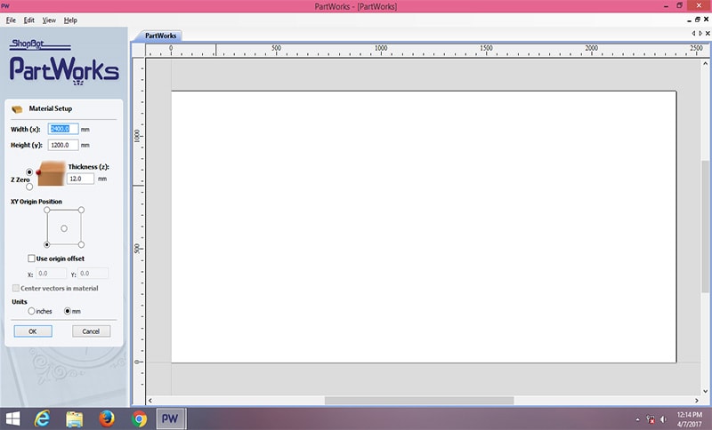Image resolution: width=712 pixels, height=430 pixels.
Task: Click the vertical scrollbar up arrow
Action: pyautogui.click(x=705, y=64)
